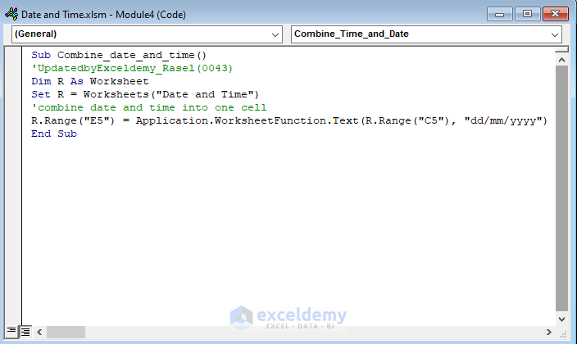The height and width of the screenshot is (344, 577).
Task: Minimize the Module4 code window
Action: [499, 15]
